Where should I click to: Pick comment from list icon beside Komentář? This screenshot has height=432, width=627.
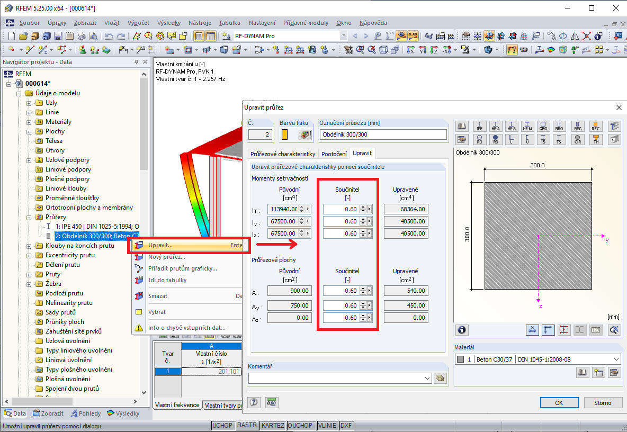click(440, 378)
